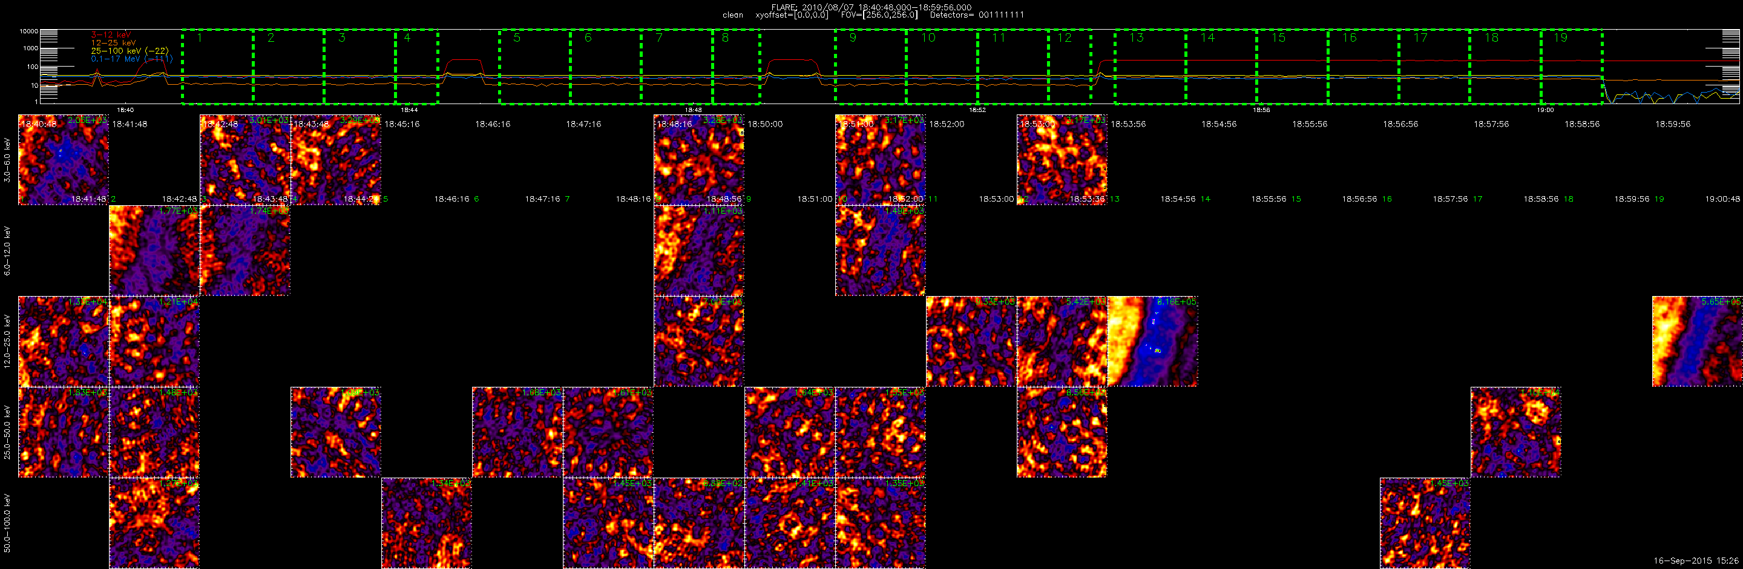Open the 18:40:48 image with peak 2.05E+03
Screen dimensions: 1743x569
tap(64, 160)
